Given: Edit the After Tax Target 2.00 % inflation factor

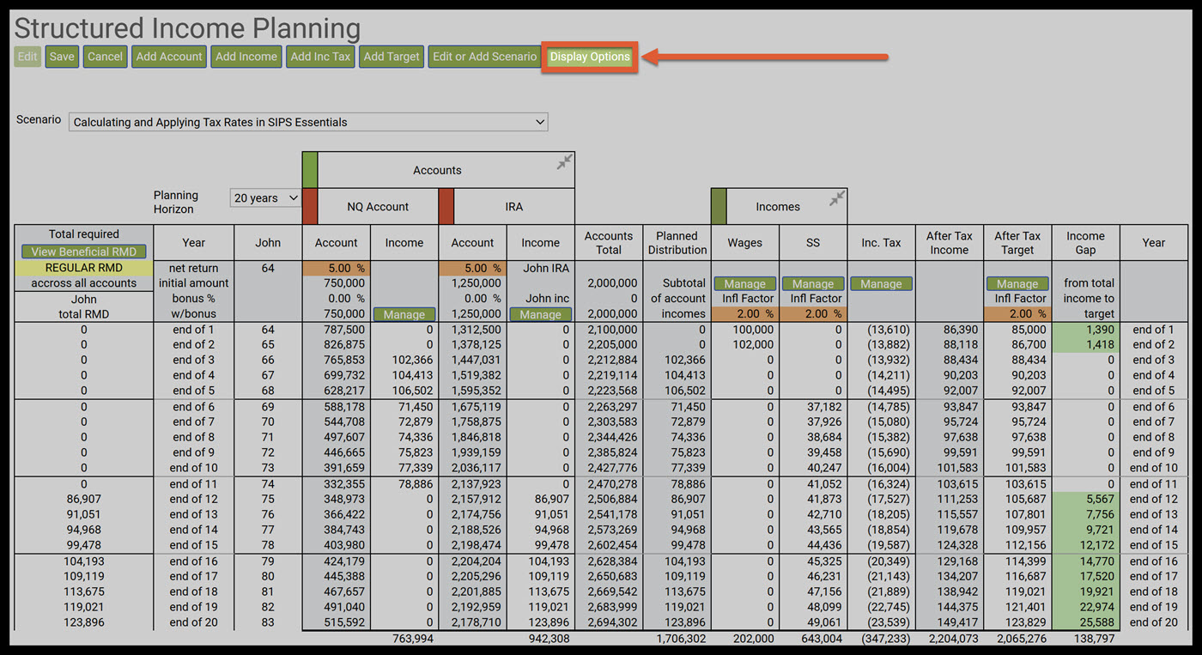Looking at the screenshot, I should (x=1017, y=314).
